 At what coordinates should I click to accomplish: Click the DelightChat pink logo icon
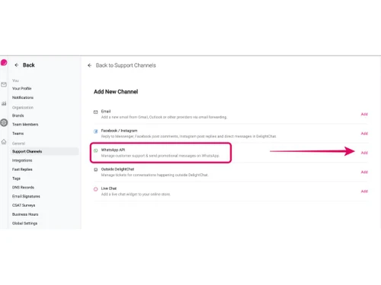(4, 62)
